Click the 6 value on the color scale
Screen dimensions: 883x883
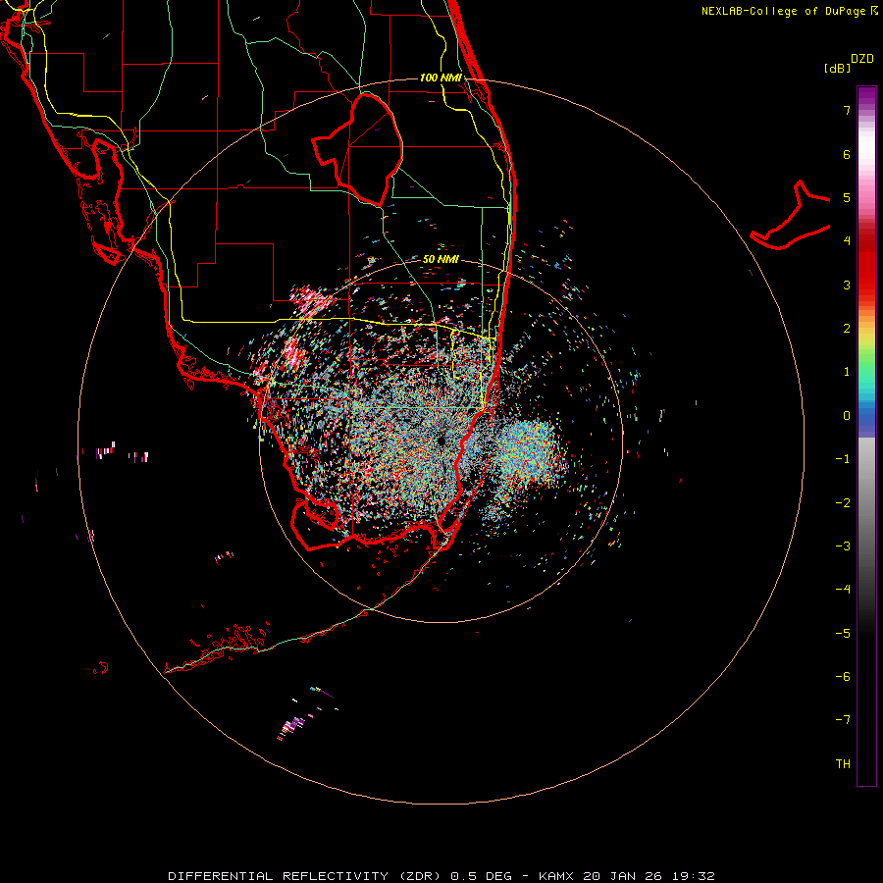coord(847,154)
